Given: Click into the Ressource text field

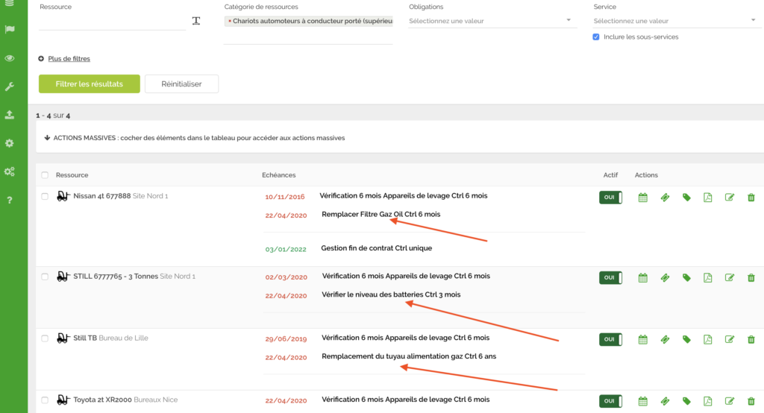Looking at the screenshot, I should pos(112,22).
